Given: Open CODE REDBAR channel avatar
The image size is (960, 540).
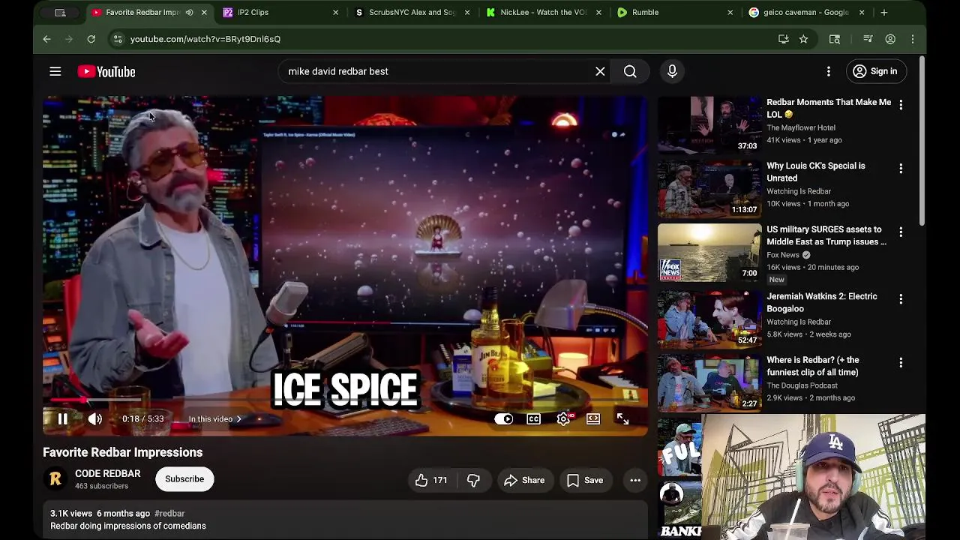Looking at the screenshot, I should [55, 479].
